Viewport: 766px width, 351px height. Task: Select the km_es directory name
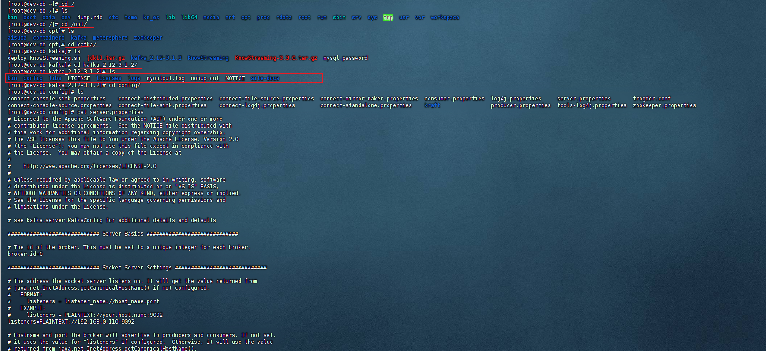pos(151,18)
